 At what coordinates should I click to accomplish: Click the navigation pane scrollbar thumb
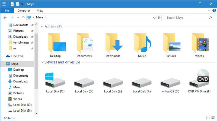pyautogui.click(x=36, y=61)
